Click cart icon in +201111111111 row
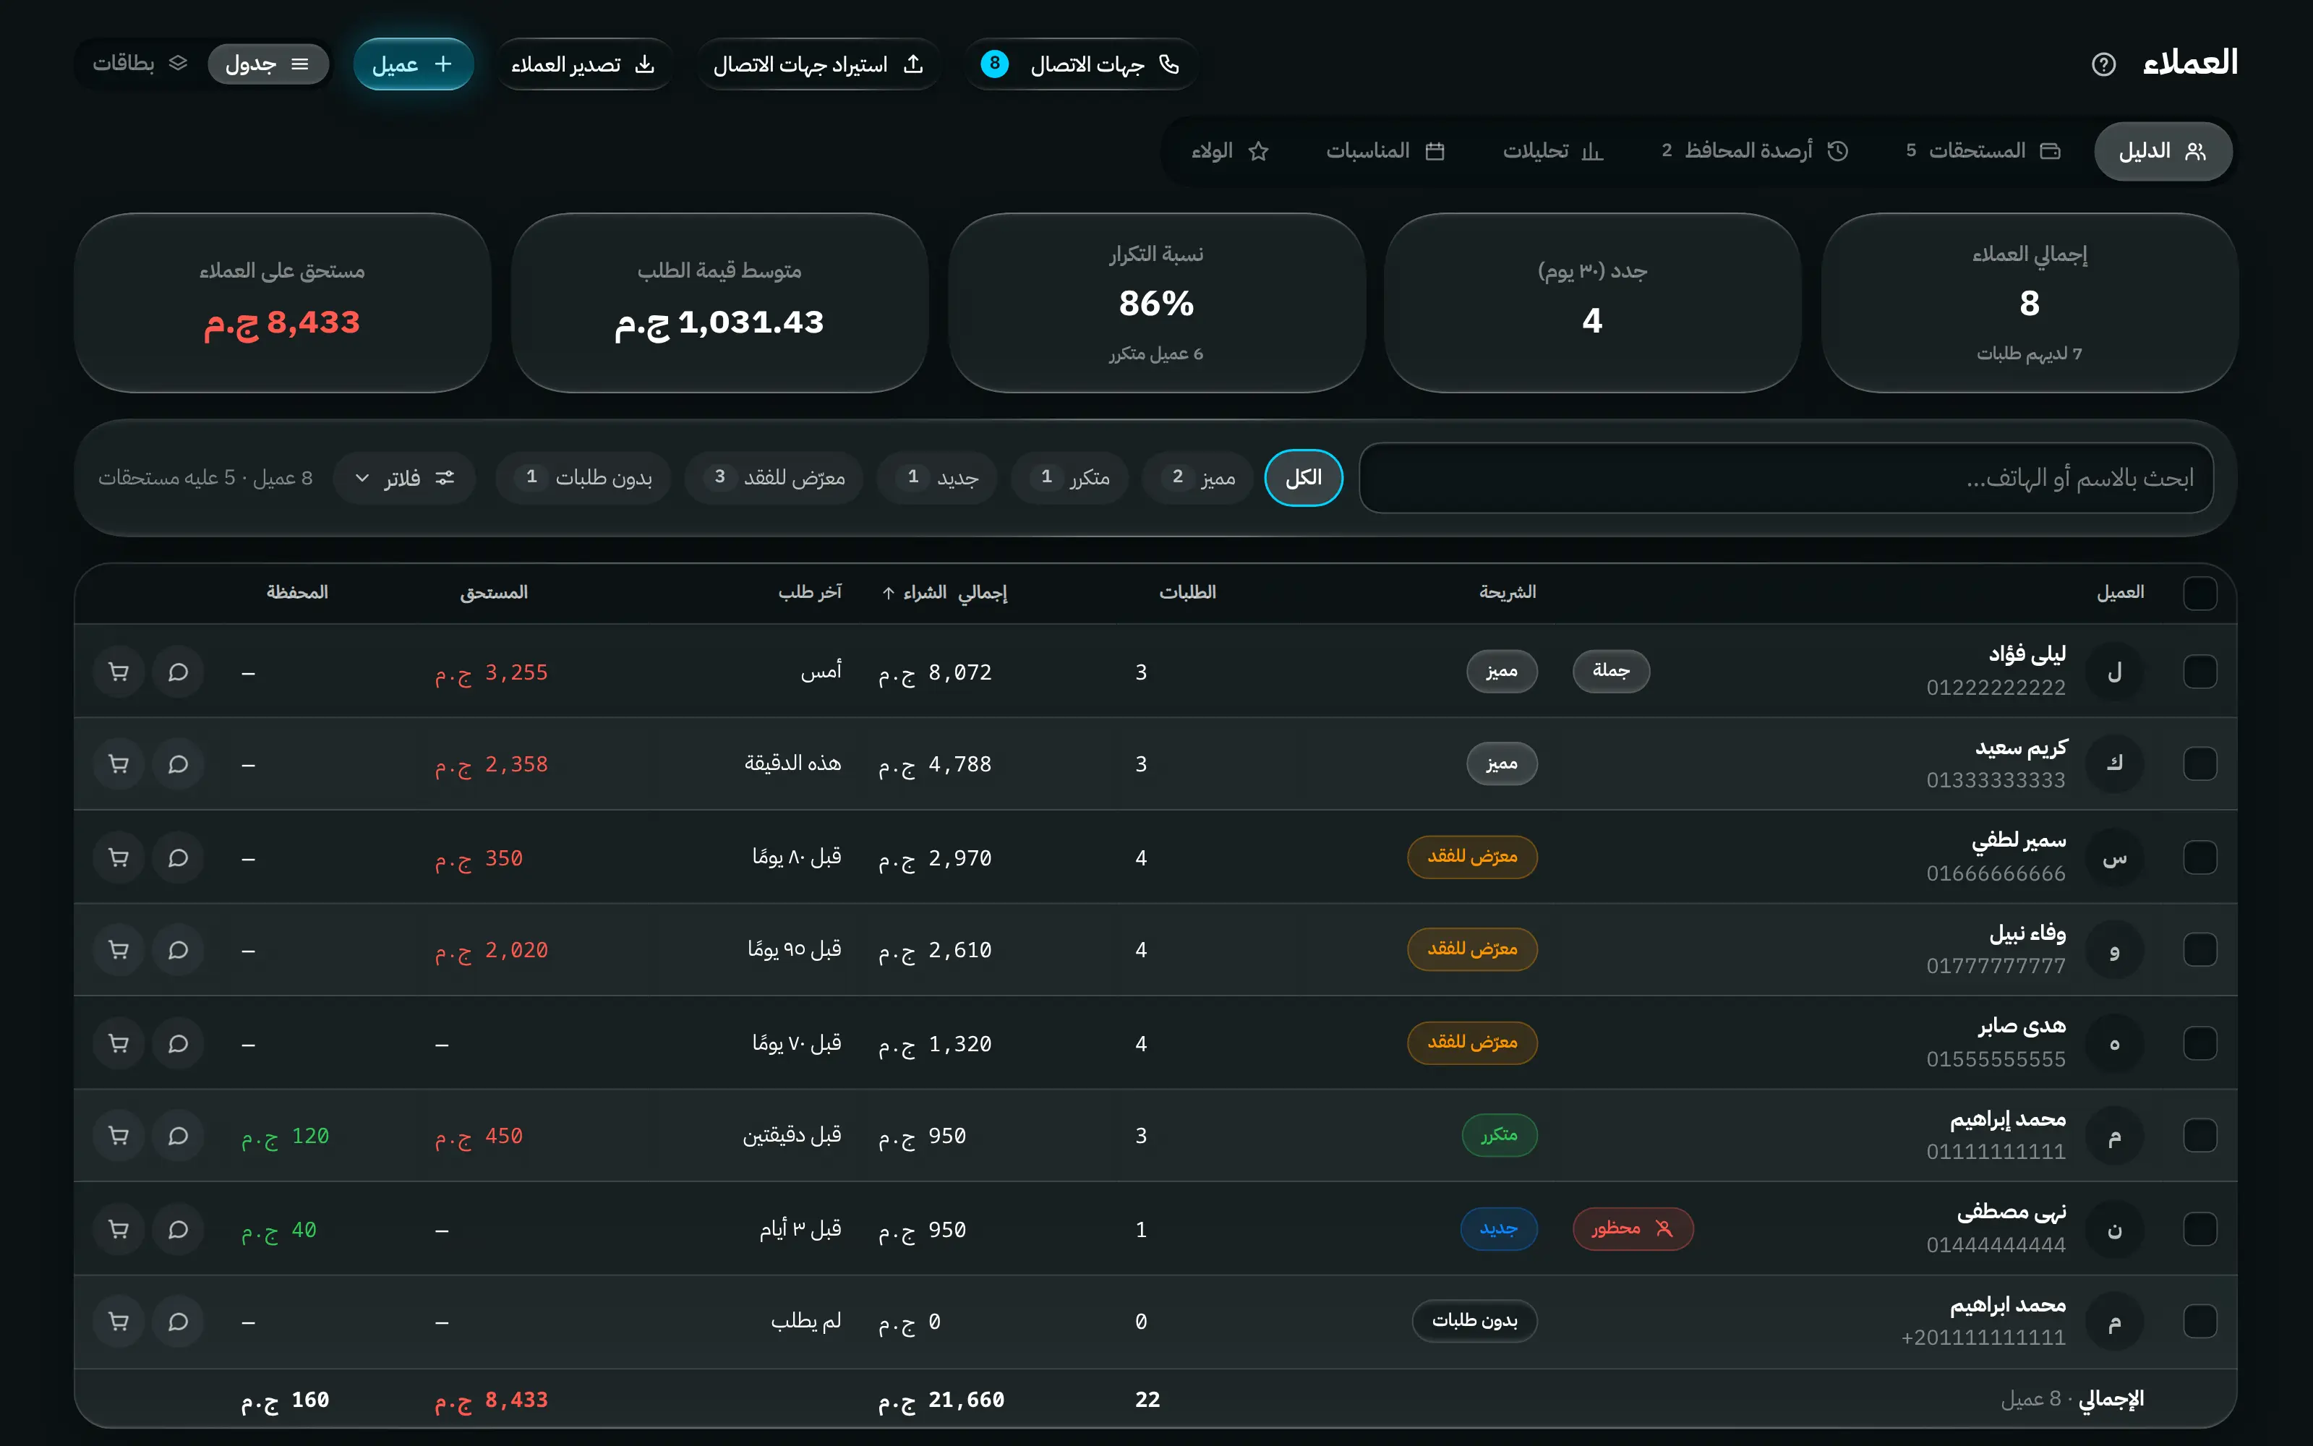The width and height of the screenshot is (2313, 1446). (119, 1322)
